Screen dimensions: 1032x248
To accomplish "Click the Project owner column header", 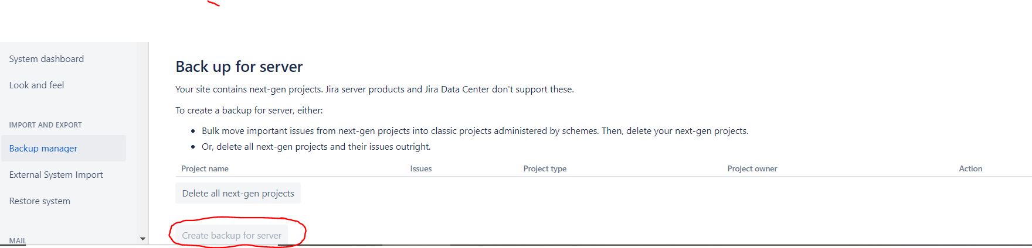I will [752, 168].
